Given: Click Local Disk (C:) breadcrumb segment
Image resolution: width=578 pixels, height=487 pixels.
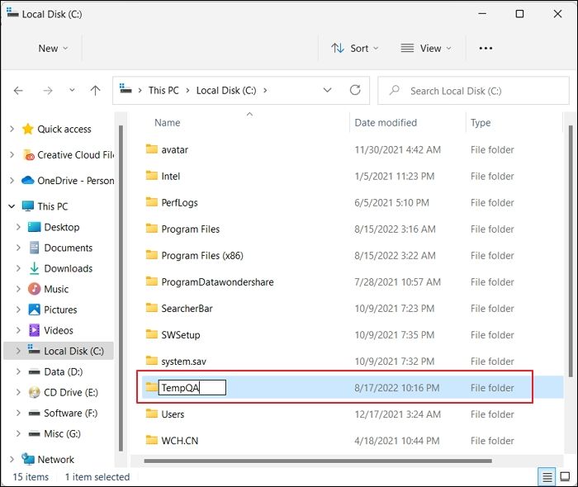Looking at the screenshot, I should 226,91.
